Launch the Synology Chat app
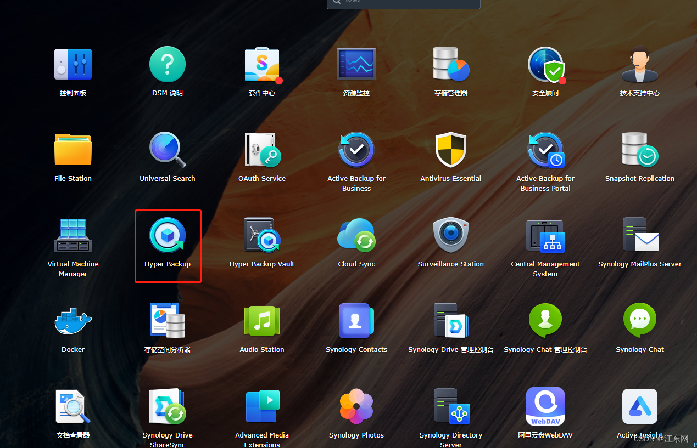This screenshot has height=448, width=697. (x=640, y=321)
